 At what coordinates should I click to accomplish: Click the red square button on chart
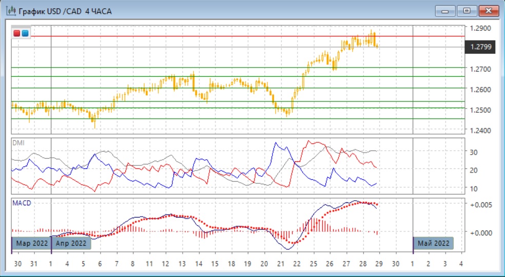coord(17,33)
